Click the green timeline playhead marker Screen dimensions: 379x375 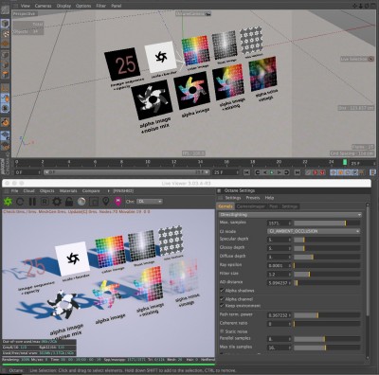tap(345, 162)
